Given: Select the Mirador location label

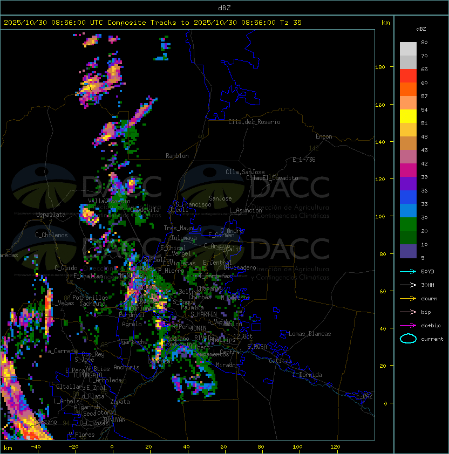Looking at the screenshot, I should pyautogui.click(x=227, y=365).
